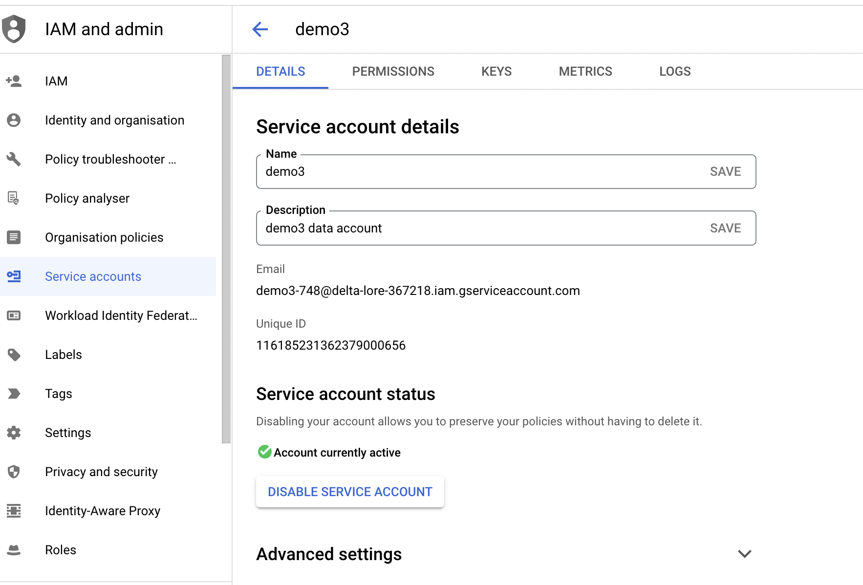This screenshot has height=585, width=863.
Task: Click the Identity-Aware Proxy icon
Action: tap(14, 511)
